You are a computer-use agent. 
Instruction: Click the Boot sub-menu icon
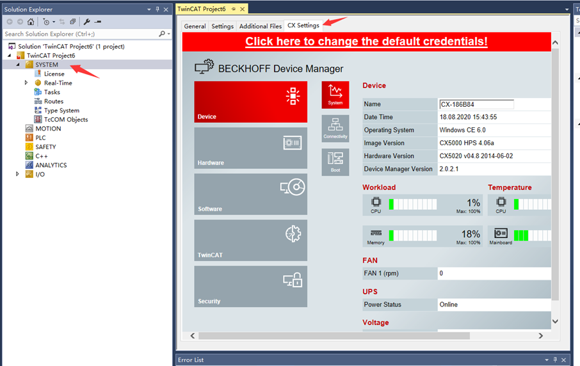click(335, 163)
